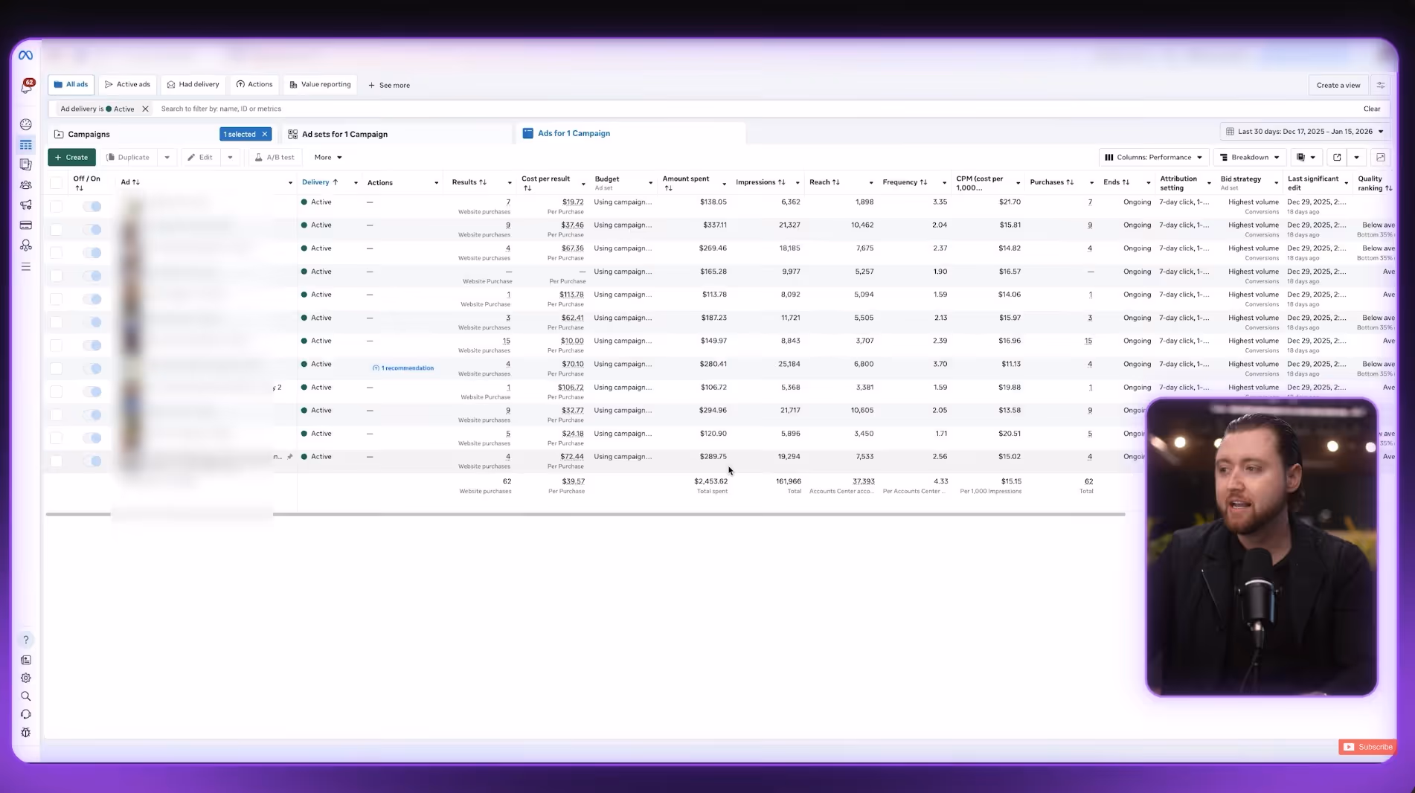The image size is (1415, 793).
Task: Open the arrow next to Duplicate
Action: click(x=167, y=157)
